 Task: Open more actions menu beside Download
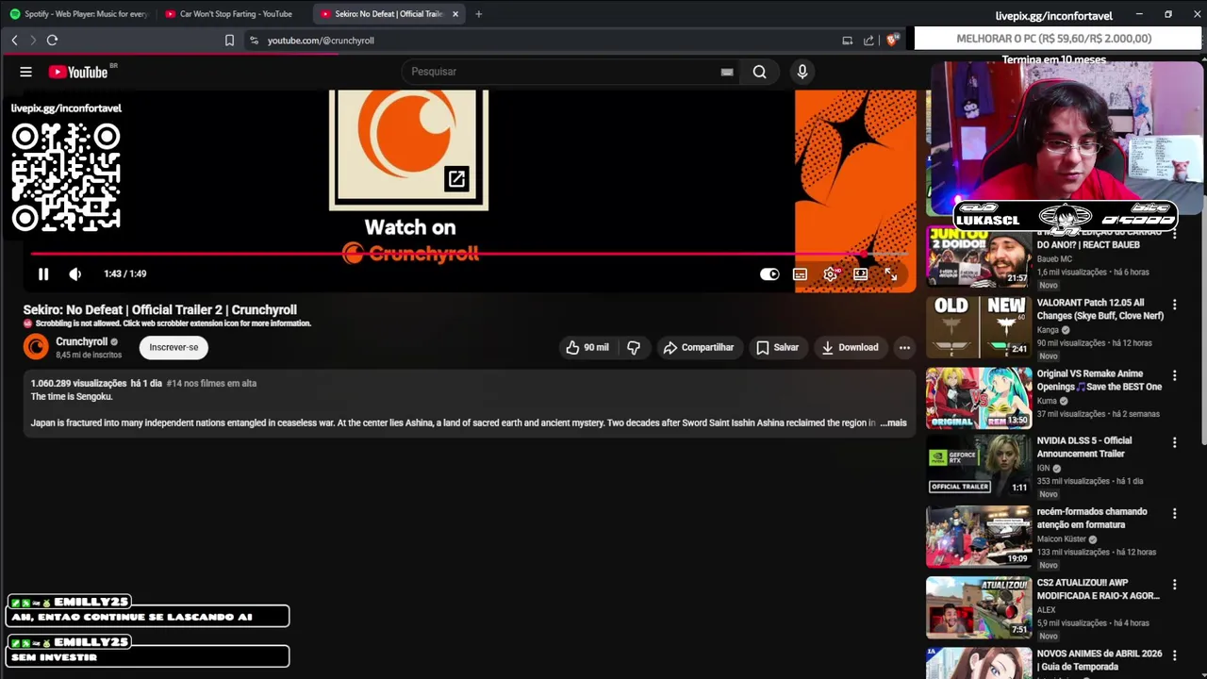904,347
